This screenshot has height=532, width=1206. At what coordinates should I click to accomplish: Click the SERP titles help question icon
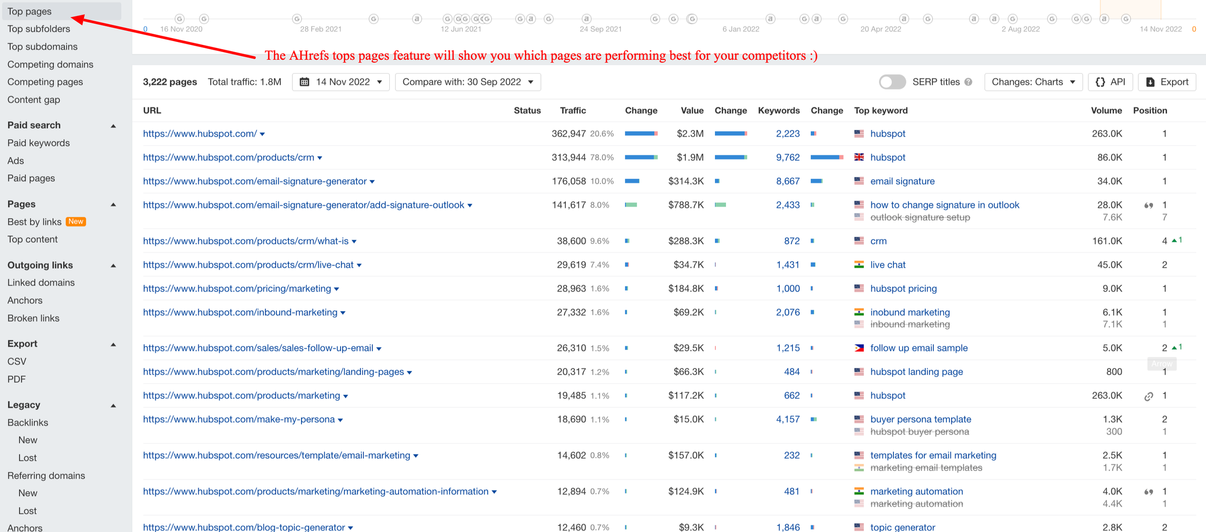click(968, 82)
